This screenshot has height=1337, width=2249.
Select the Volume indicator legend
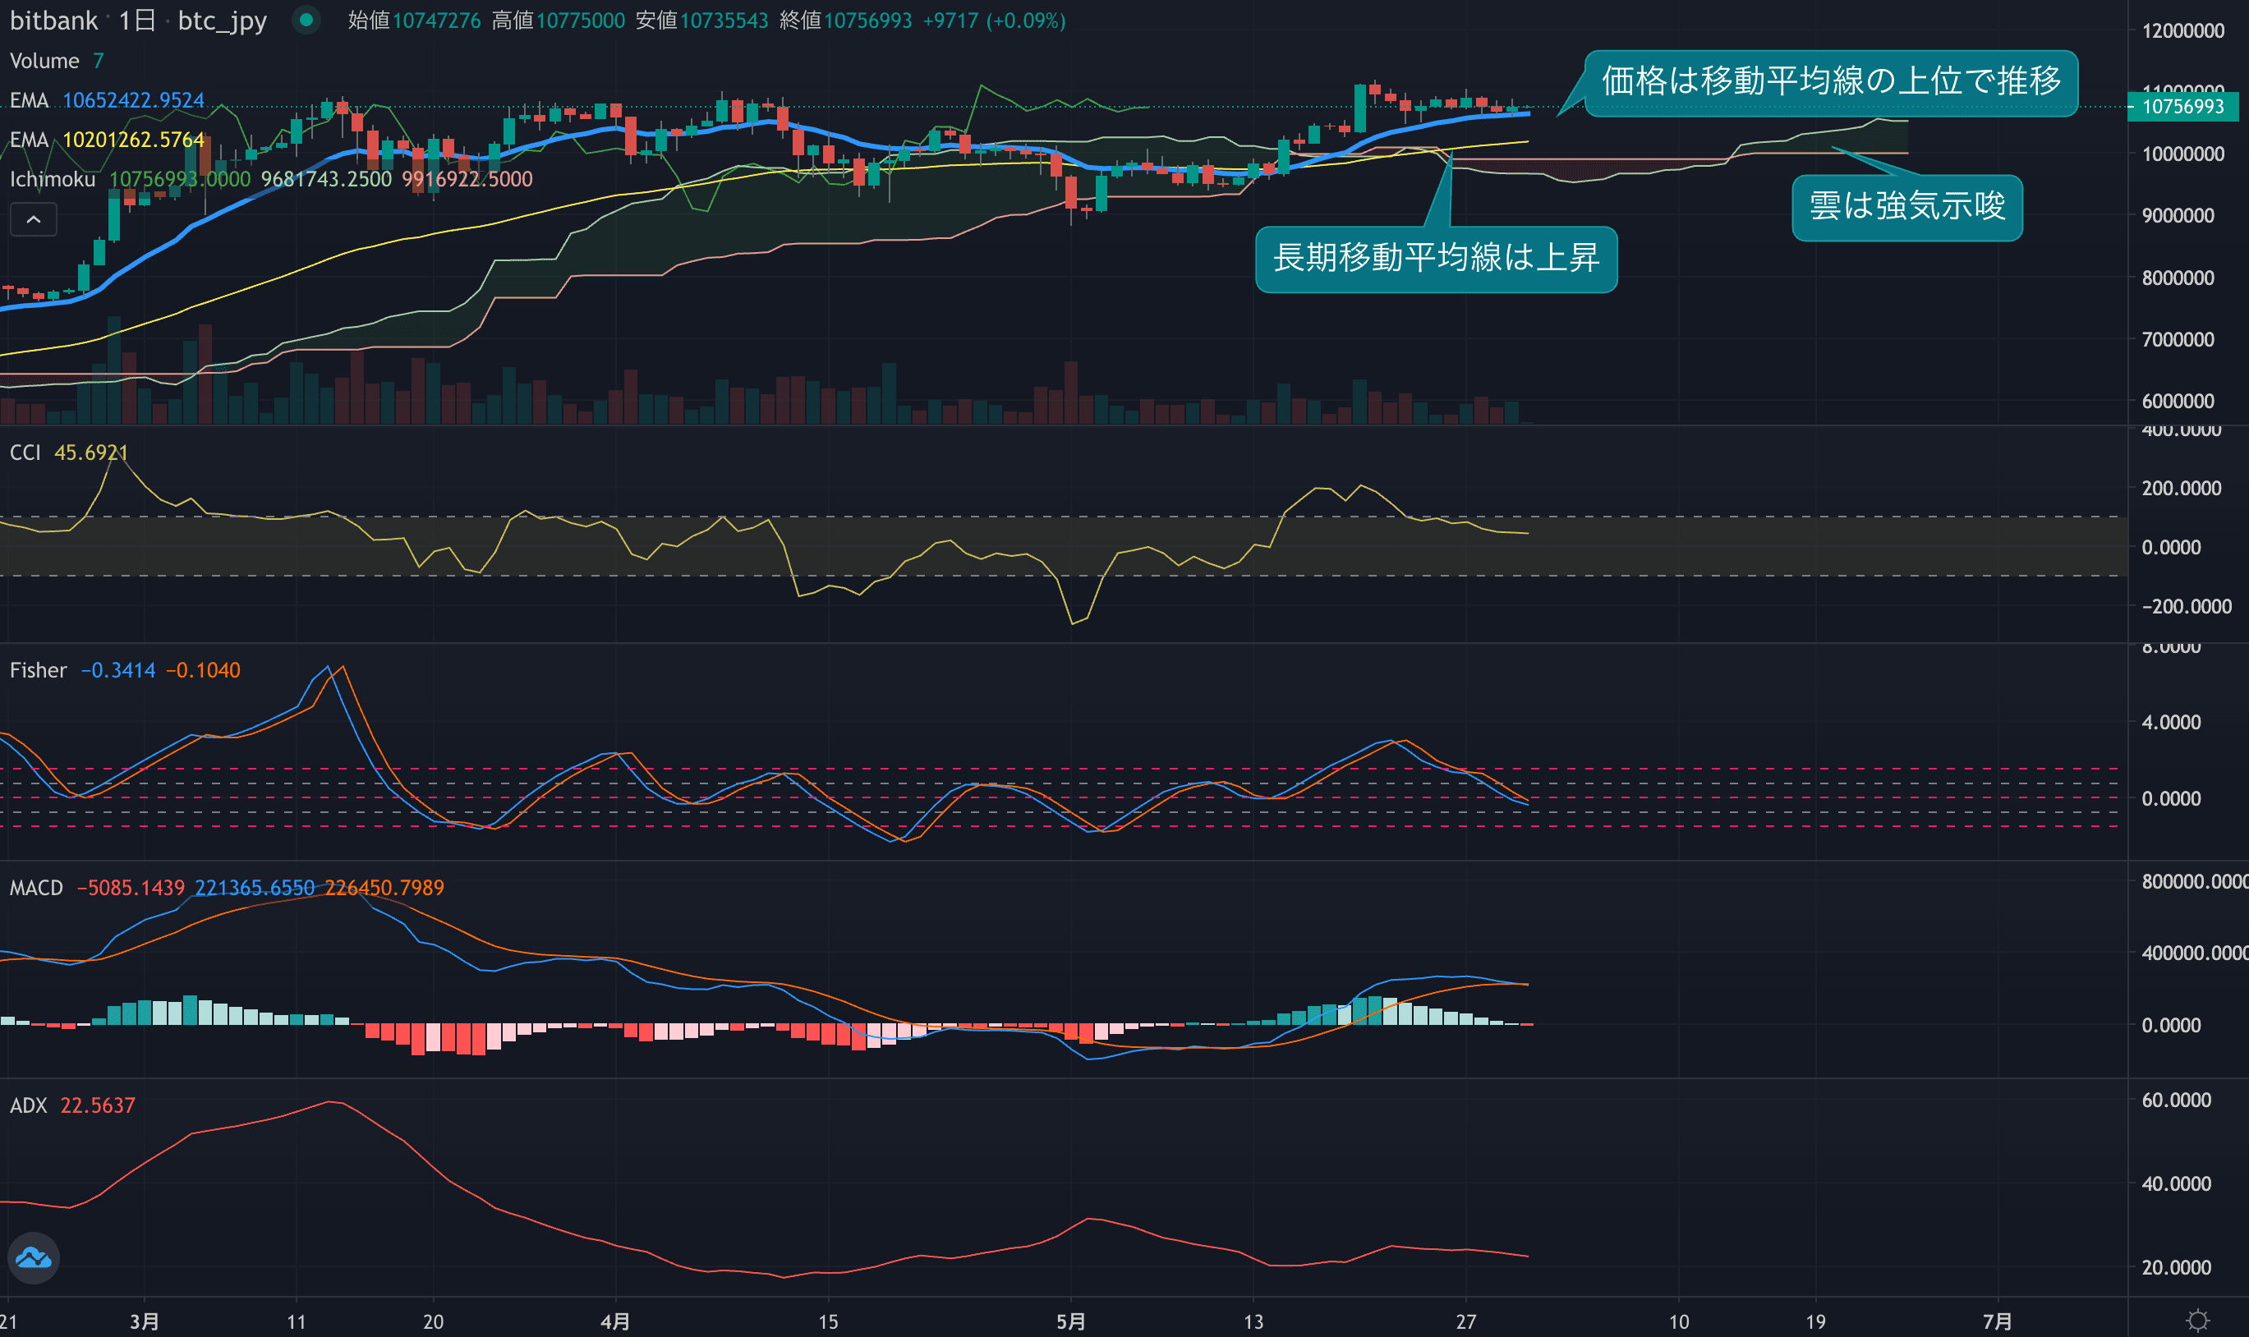pos(44,61)
